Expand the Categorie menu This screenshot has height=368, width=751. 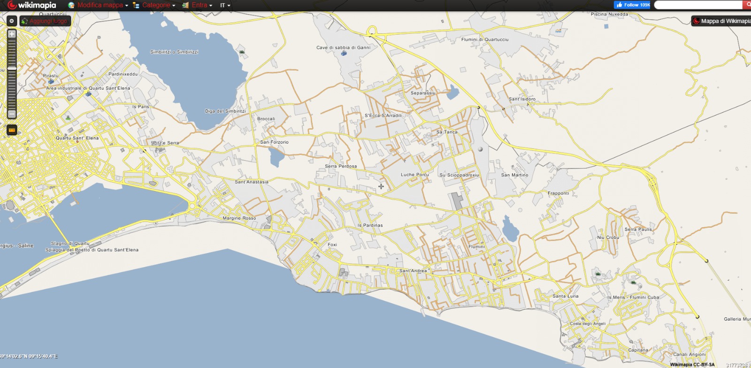[x=155, y=5]
